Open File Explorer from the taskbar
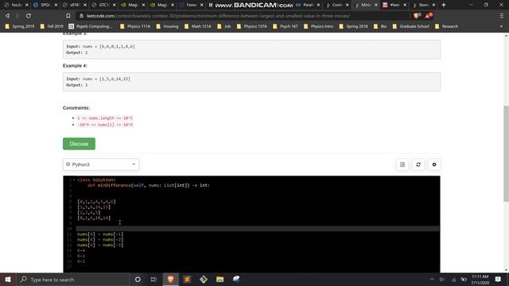Viewport: 509px width, 286px height. (220, 279)
